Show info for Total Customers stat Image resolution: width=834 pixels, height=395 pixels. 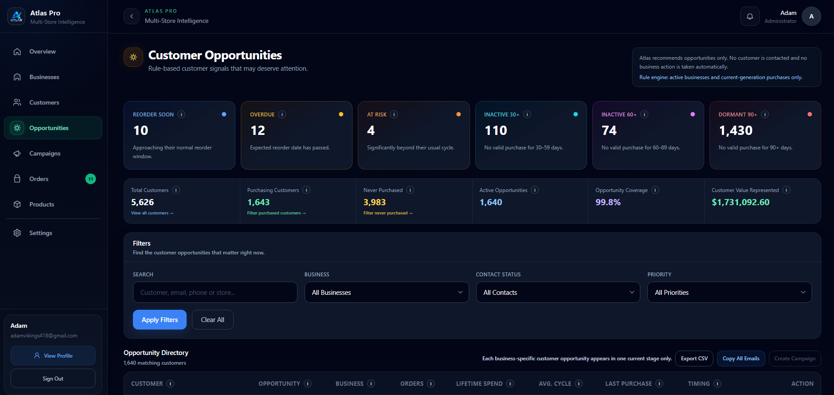pyautogui.click(x=176, y=190)
